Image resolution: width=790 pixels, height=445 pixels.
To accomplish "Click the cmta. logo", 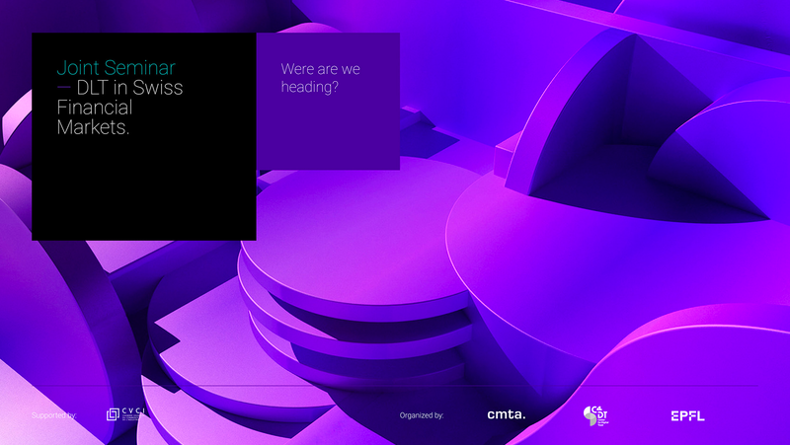I will point(507,415).
